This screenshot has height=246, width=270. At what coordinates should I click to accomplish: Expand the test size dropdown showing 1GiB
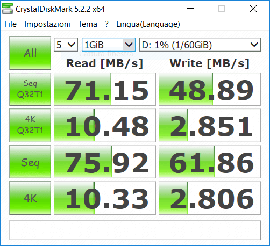[x=109, y=45]
